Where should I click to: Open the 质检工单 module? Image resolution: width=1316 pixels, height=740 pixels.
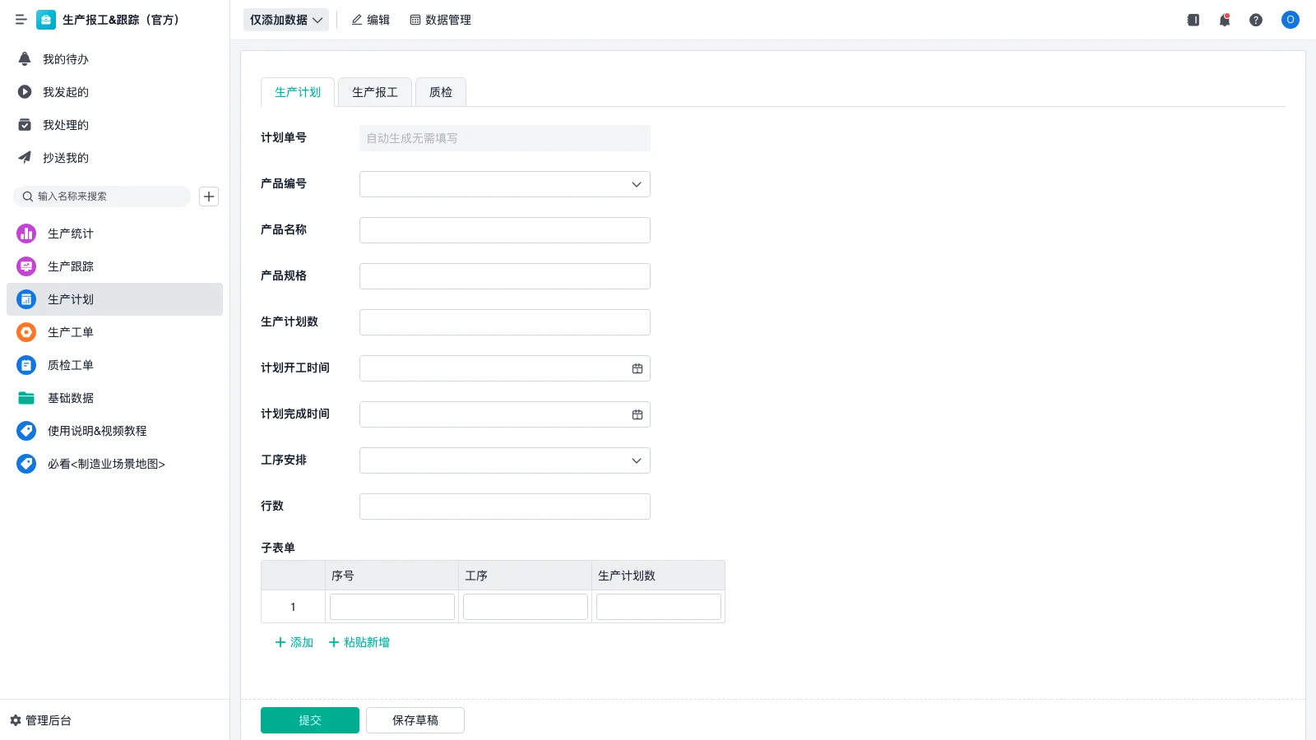click(x=70, y=365)
